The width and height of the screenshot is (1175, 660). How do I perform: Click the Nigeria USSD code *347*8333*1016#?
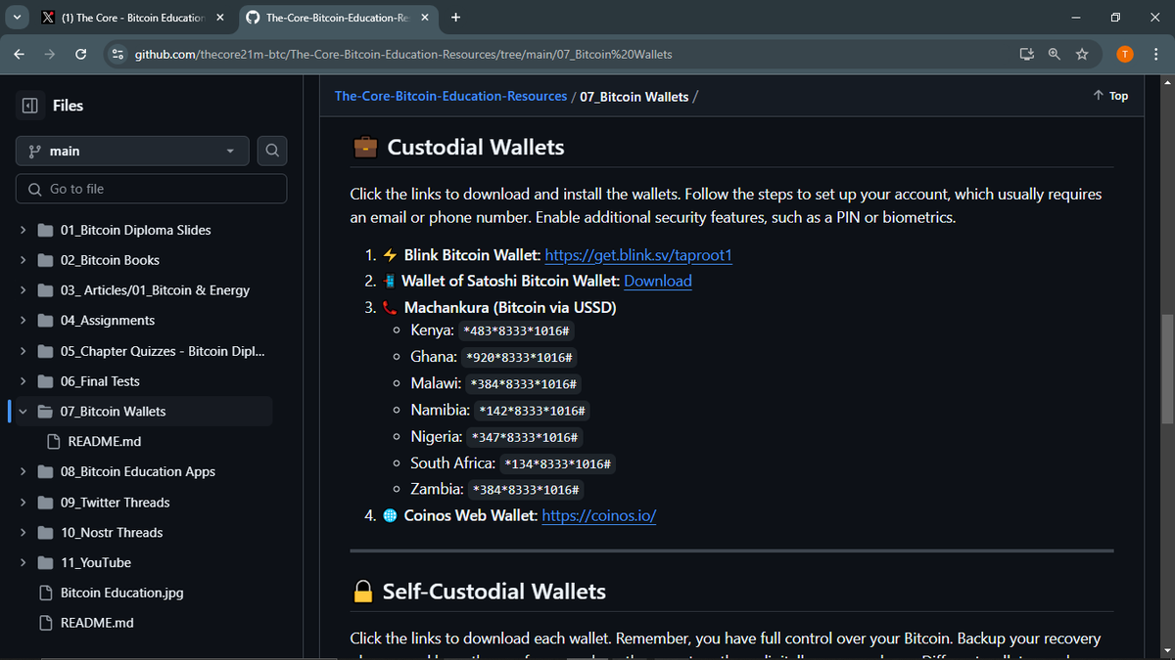click(525, 437)
